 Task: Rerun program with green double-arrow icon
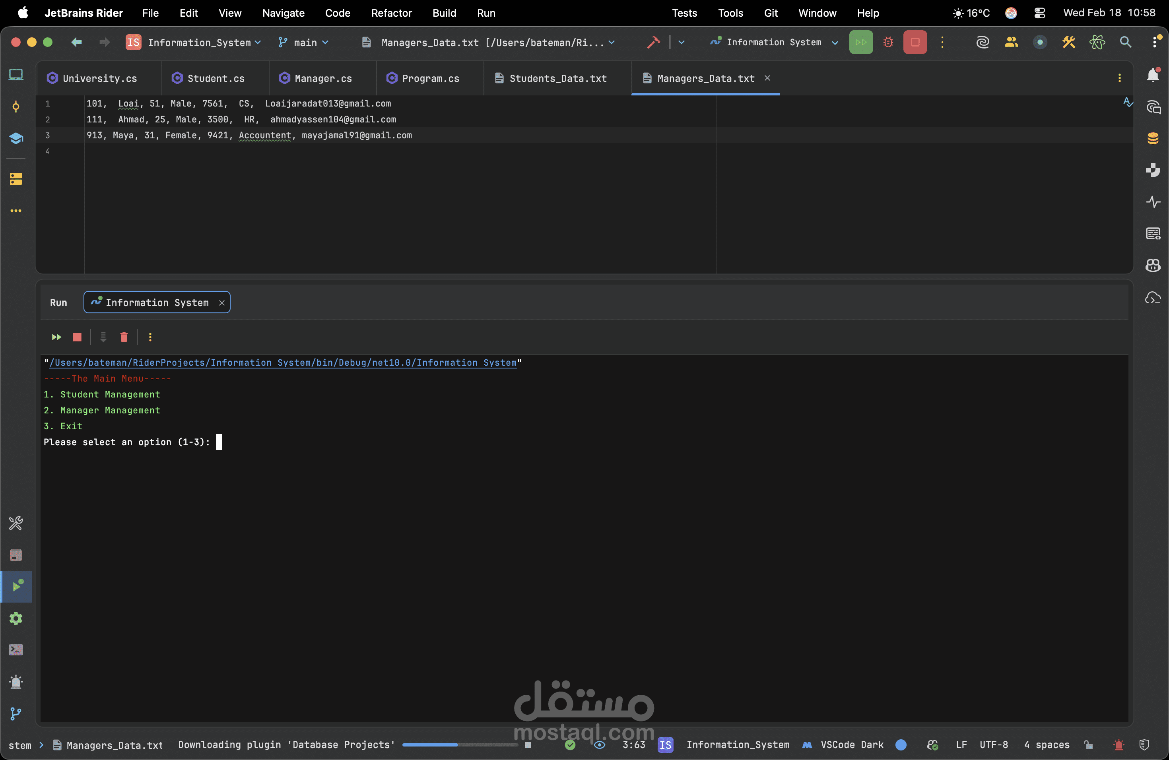tap(56, 337)
